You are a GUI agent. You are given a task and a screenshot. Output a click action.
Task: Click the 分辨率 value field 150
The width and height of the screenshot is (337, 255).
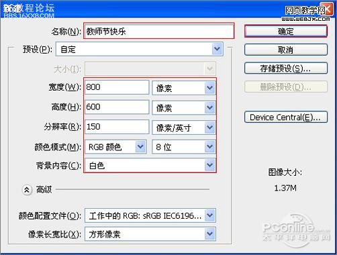pos(117,127)
